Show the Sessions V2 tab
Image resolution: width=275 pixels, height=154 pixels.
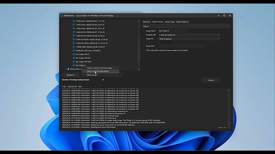[72, 87]
